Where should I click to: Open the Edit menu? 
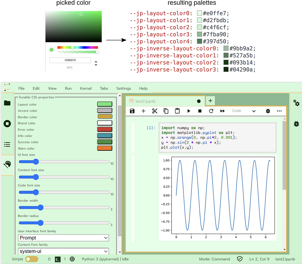(36, 88)
